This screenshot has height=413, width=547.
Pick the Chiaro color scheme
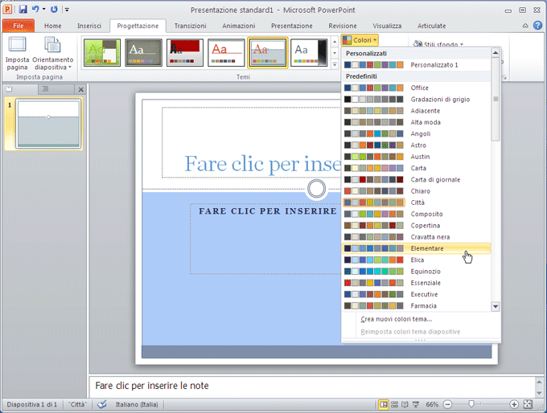pyautogui.click(x=416, y=191)
